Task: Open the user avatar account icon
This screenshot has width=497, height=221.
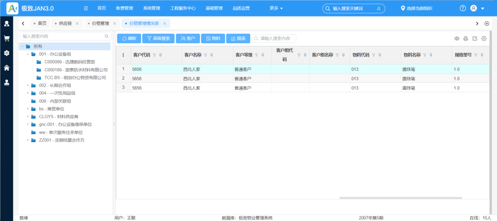Action: pyautogui.click(x=474, y=8)
